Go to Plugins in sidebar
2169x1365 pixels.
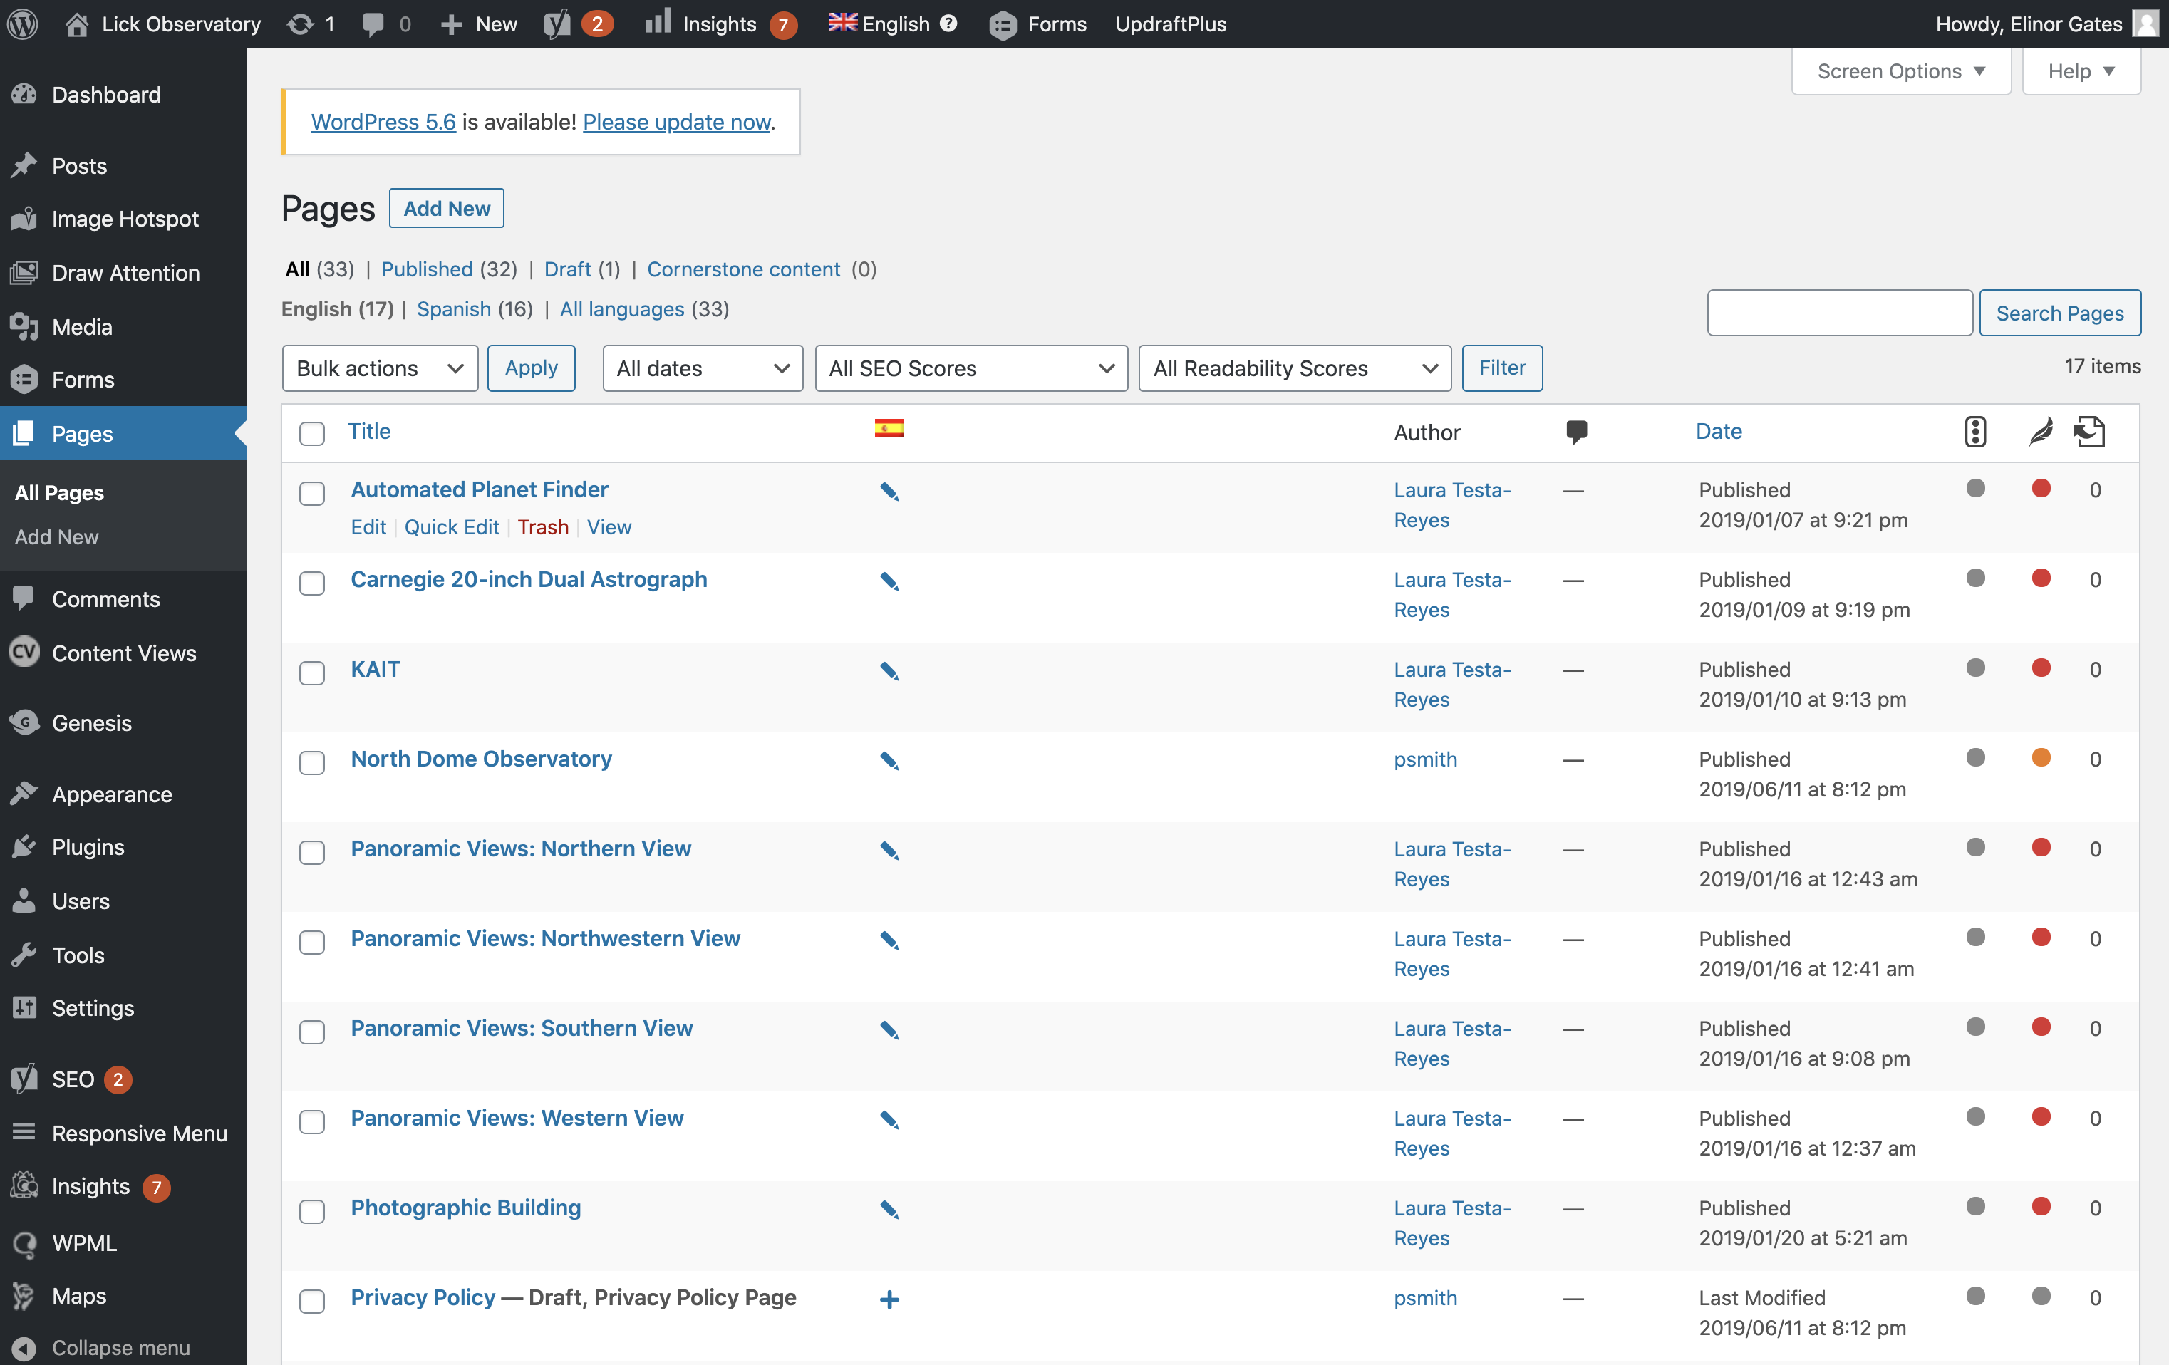[x=88, y=847]
